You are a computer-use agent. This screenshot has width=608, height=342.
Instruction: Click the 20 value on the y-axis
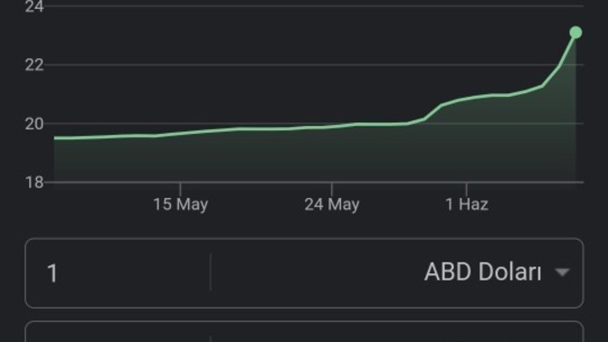point(34,124)
